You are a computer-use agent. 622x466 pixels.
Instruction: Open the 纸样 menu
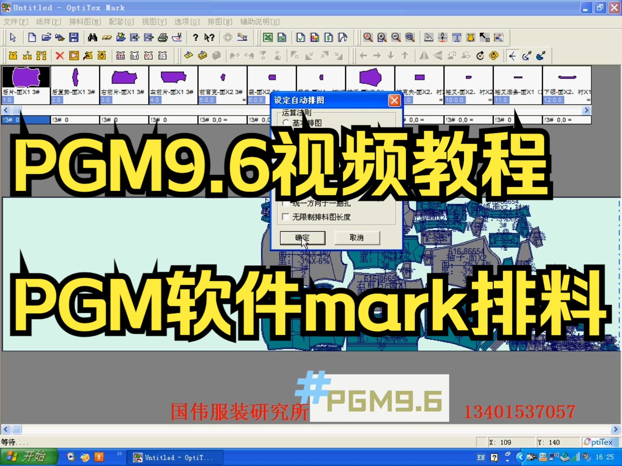(48, 22)
